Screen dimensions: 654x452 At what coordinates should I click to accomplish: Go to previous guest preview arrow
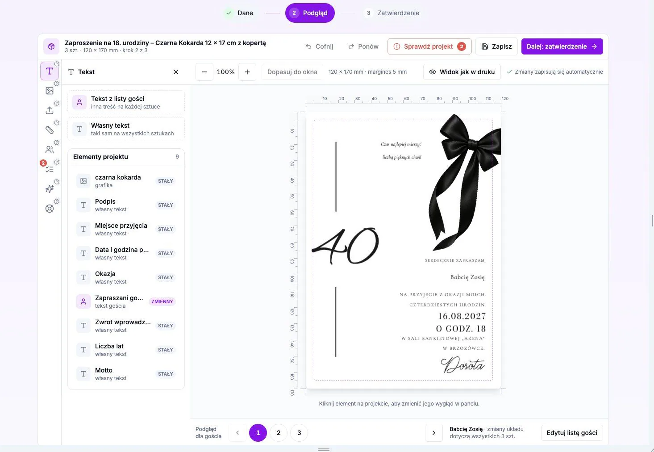click(x=237, y=433)
